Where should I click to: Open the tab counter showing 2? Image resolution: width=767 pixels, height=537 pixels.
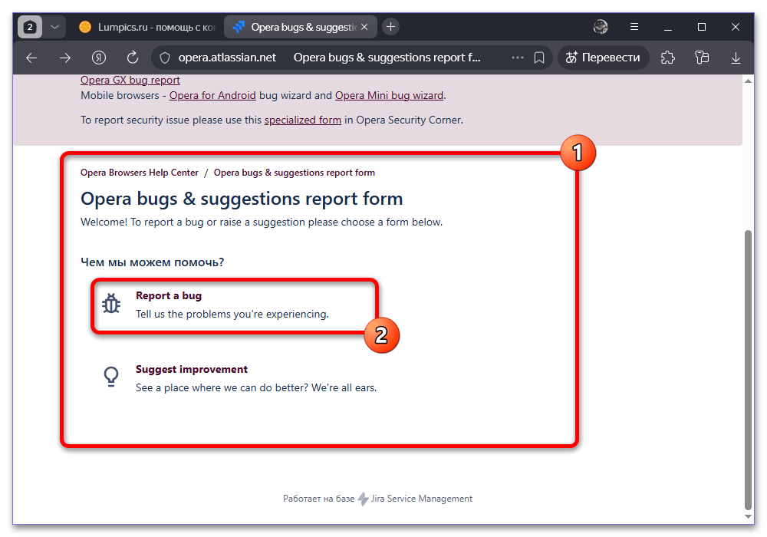30,27
